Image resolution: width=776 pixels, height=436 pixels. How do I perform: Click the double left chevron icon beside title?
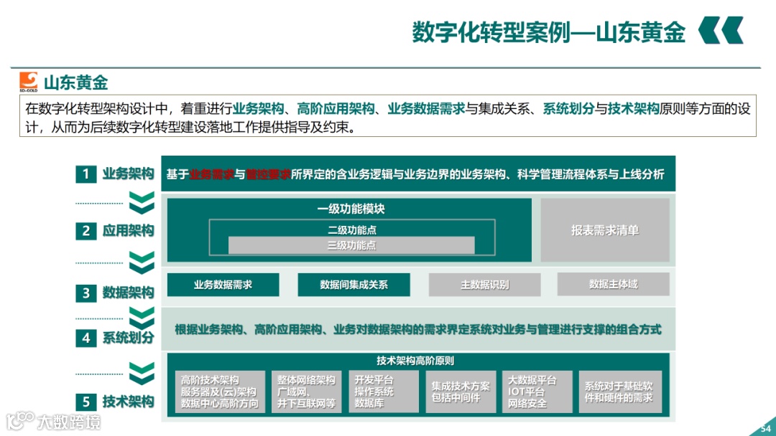[x=721, y=30]
